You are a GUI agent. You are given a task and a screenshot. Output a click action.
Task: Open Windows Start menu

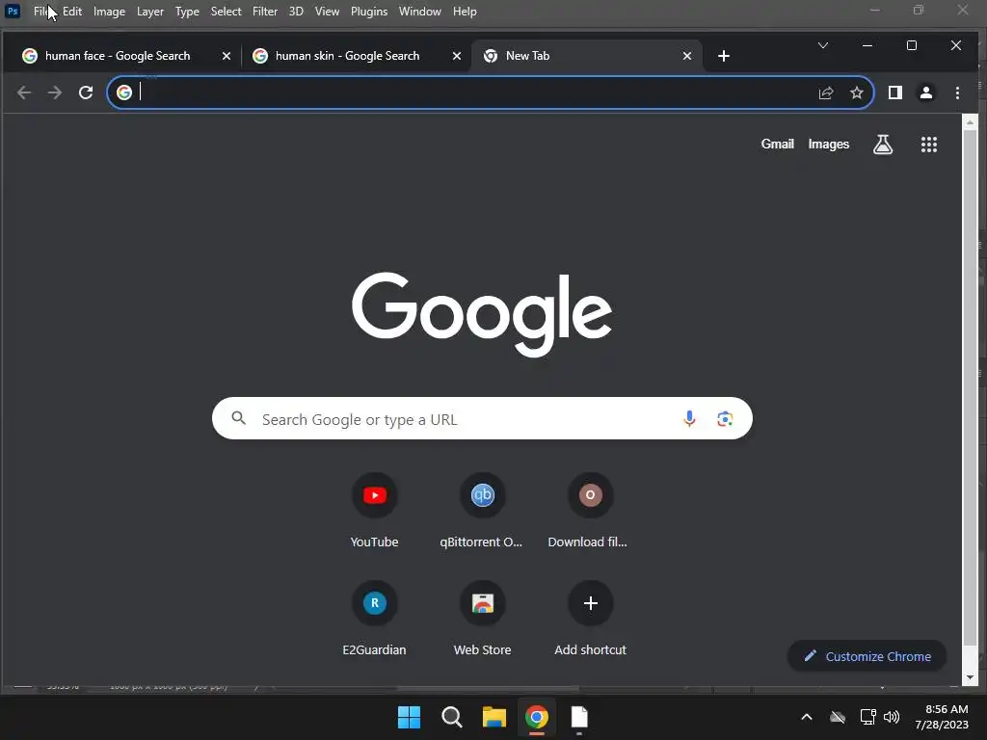409,717
